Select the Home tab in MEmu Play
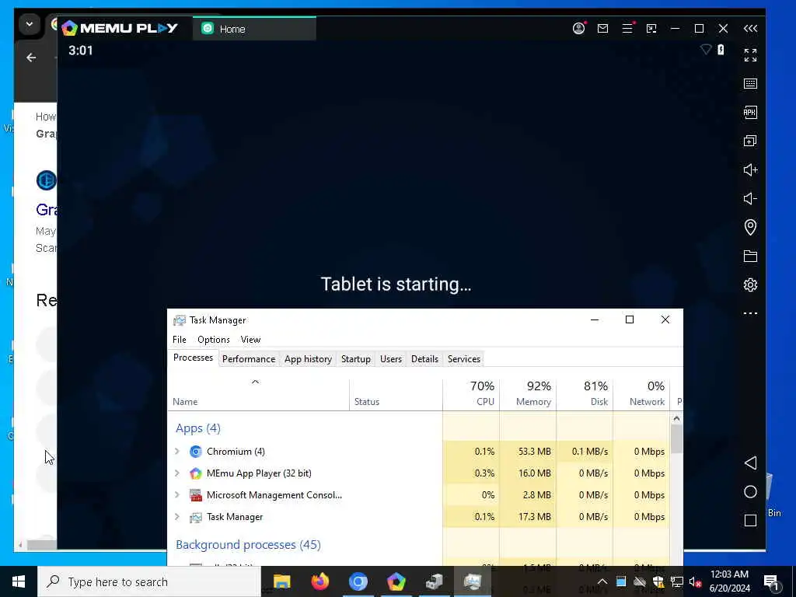The height and width of the screenshot is (597, 796). click(x=254, y=29)
